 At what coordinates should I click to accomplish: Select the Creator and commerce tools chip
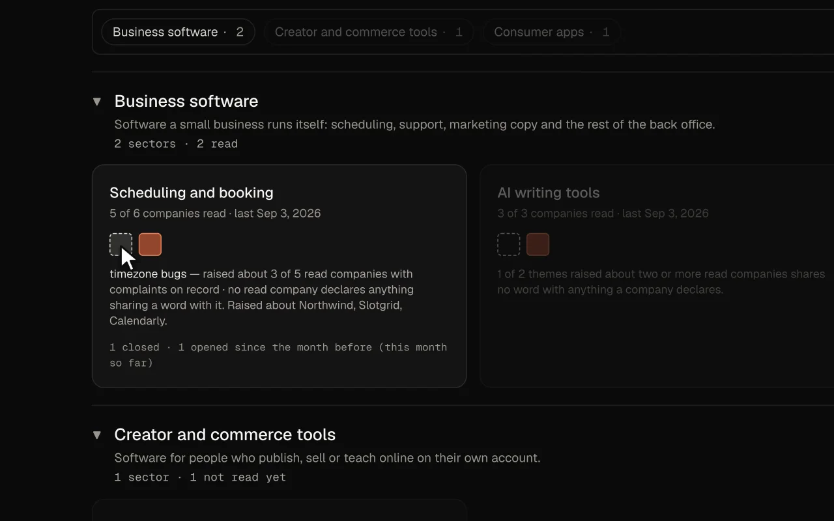[x=368, y=32]
